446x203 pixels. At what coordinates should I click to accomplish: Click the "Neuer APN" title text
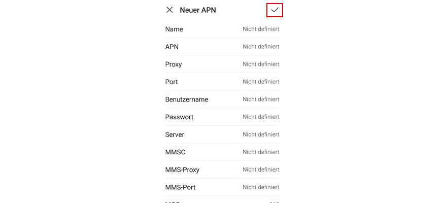click(197, 10)
